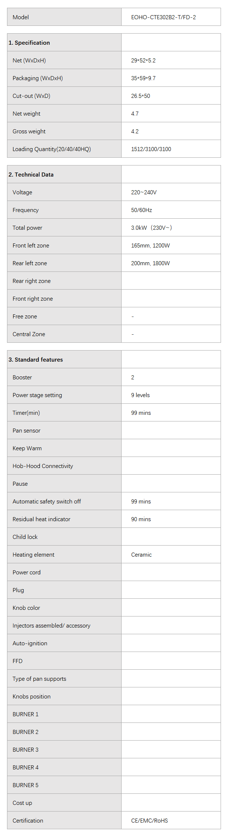Select the Specification section heading
Image resolution: width=228 pixels, height=837 pixels.
[29, 43]
